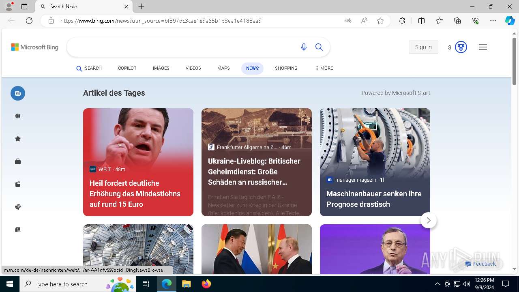Open the tab actions menu icon

click(24, 6)
